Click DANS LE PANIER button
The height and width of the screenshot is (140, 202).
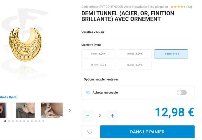pos(147,132)
